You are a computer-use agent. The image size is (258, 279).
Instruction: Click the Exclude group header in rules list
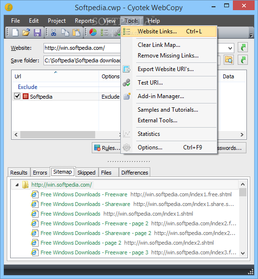coord(28,87)
